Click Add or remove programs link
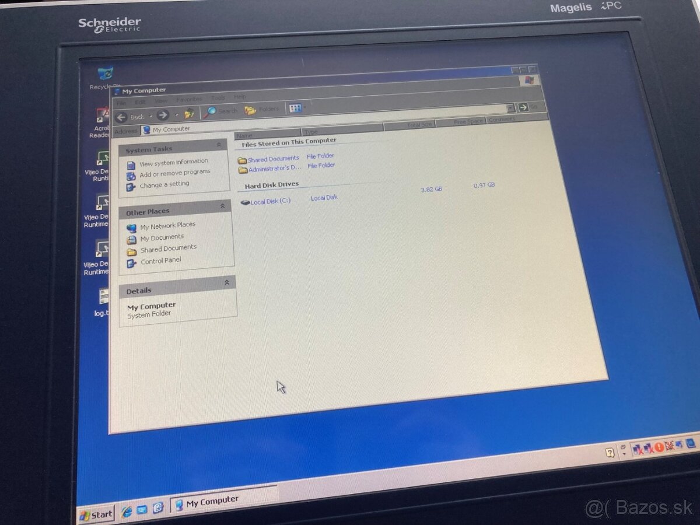 click(175, 173)
